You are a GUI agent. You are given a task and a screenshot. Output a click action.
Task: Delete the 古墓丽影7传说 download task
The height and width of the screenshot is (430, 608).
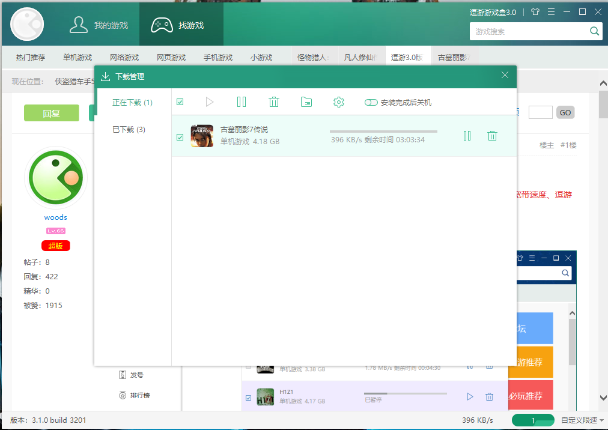[492, 136]
